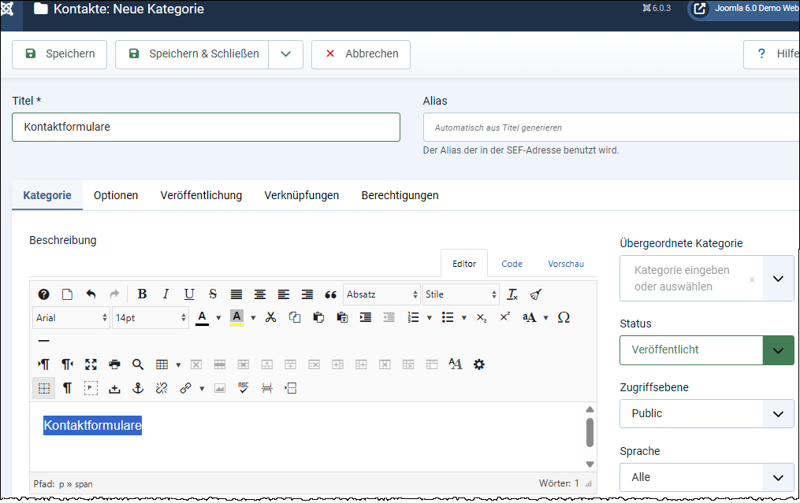Insert a special character (Omega icon)
Viewport: 800px width, 503px height.
pyautogui.click(x=564, y=317)
